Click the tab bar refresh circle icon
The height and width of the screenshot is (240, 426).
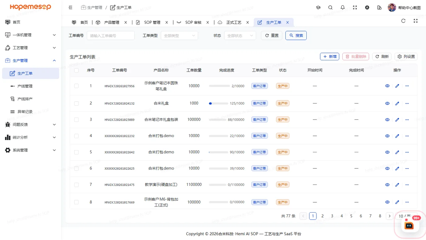coord(403,21)
